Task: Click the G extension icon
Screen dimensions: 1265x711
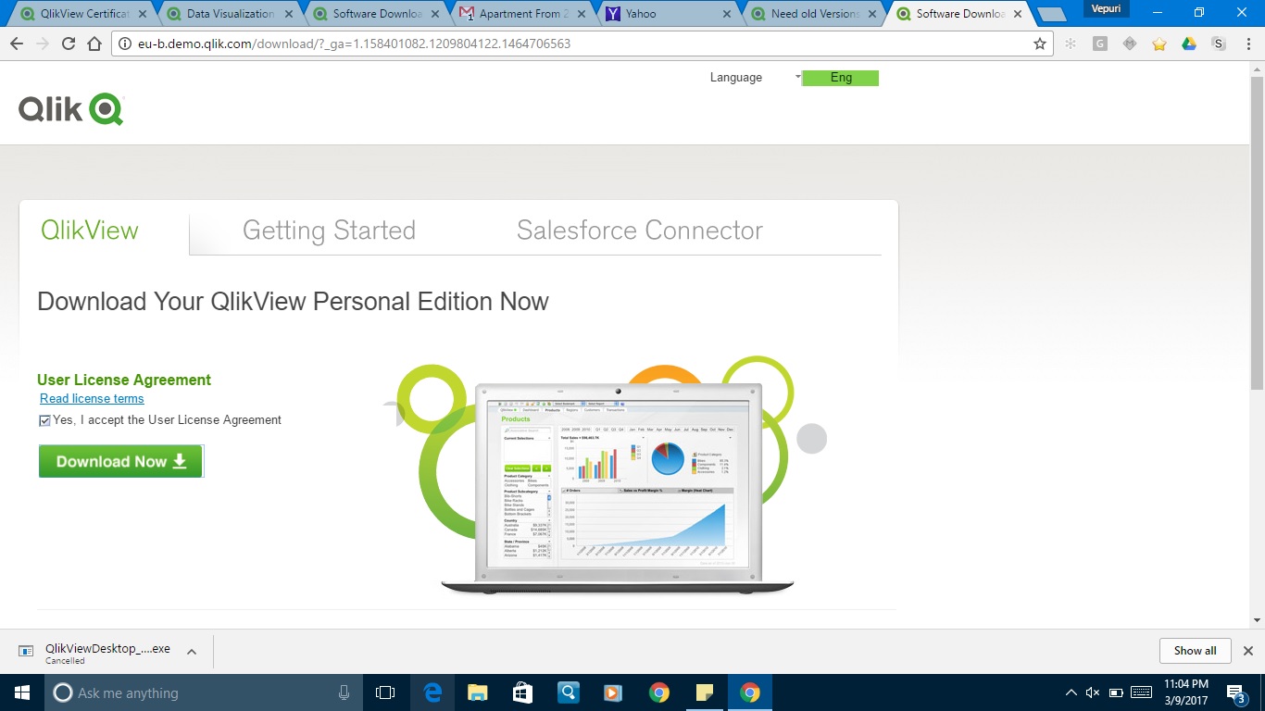Action: pyautogui.click(x=1099, y=44)
